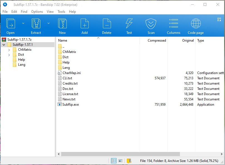This screenshot has width=225, height=165.
Task: Click the horizontal scrollbar thumb
Action: 120,154
